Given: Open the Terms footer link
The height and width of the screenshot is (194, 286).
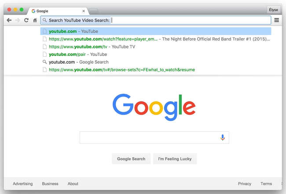Looking at the screenshot, I should pyautogui.click(x=266, y=183).
